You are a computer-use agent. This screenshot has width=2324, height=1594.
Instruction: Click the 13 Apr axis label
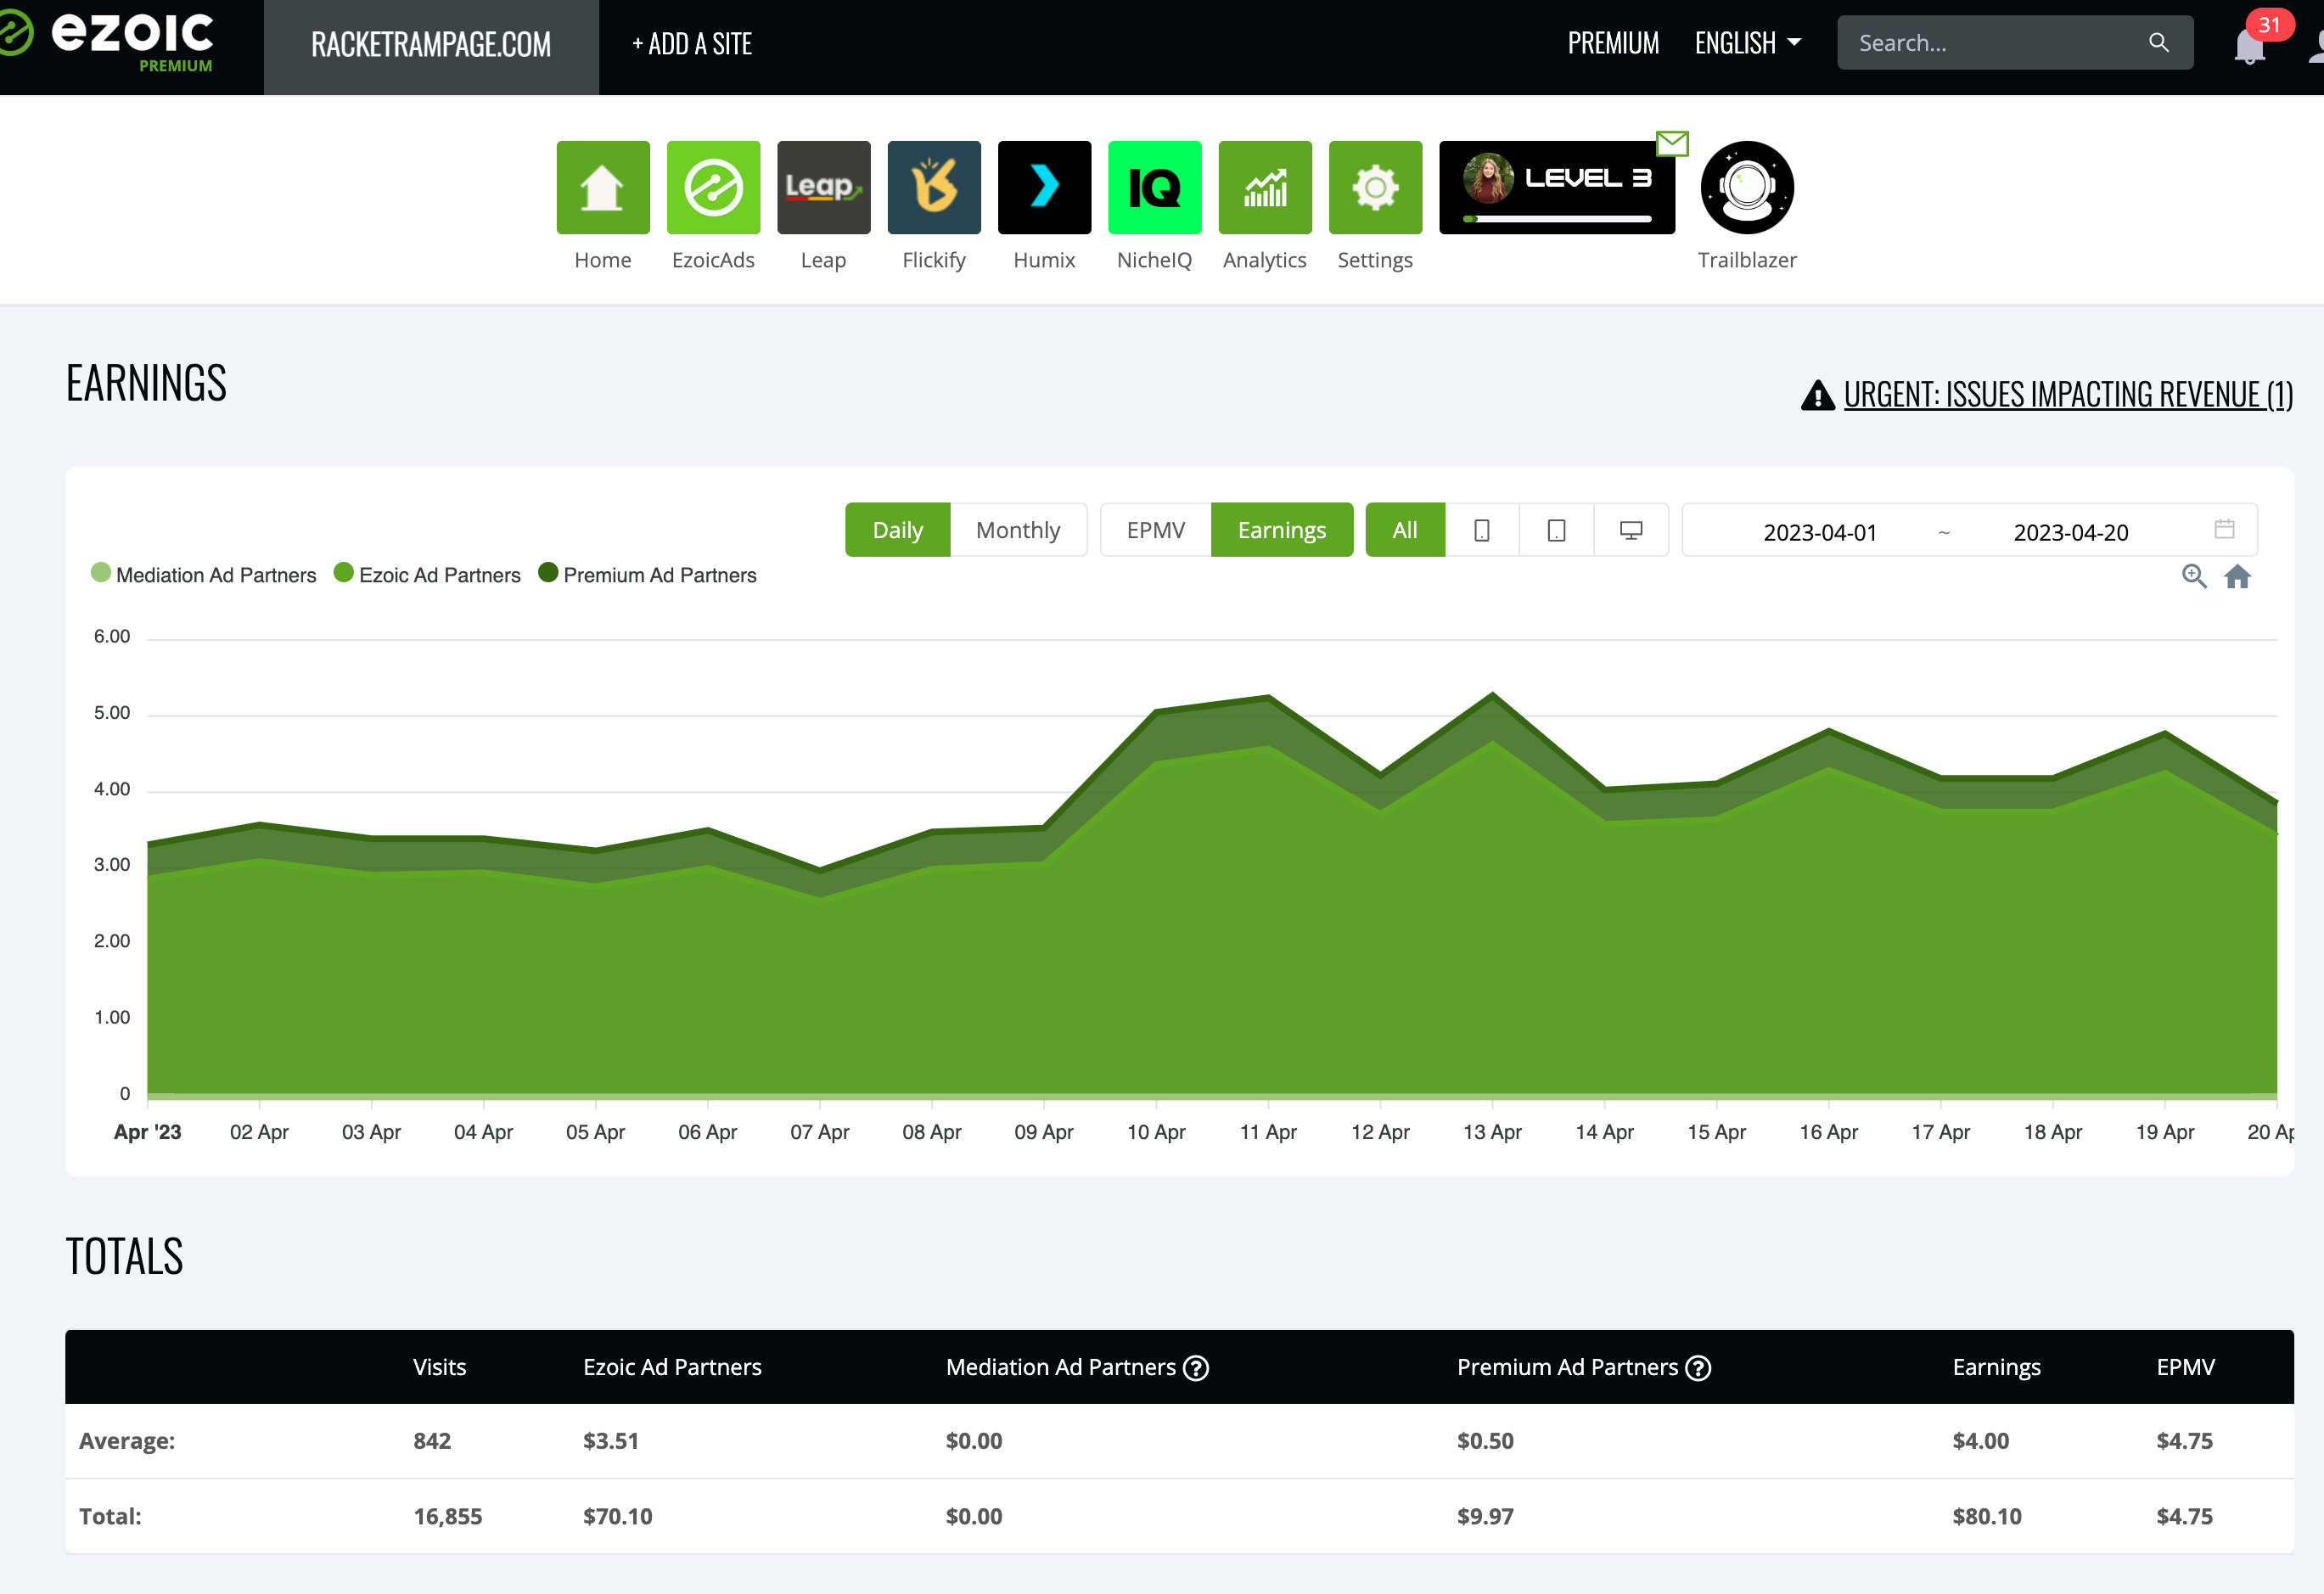pos(1492,1132)
